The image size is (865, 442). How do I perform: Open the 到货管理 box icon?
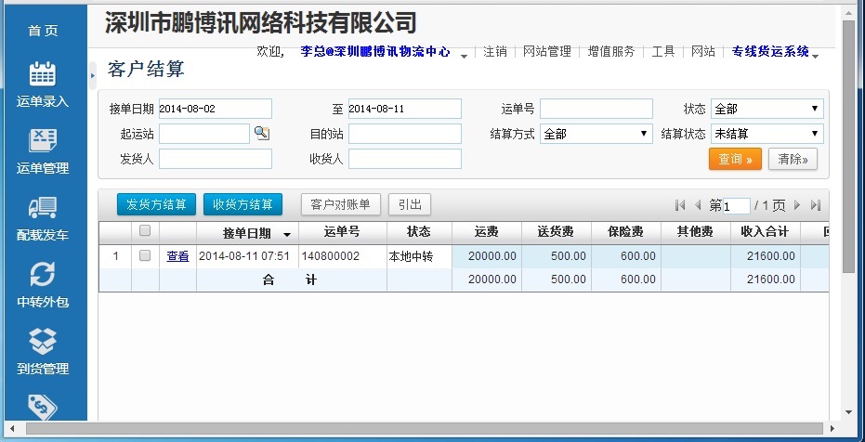point(43,341)
